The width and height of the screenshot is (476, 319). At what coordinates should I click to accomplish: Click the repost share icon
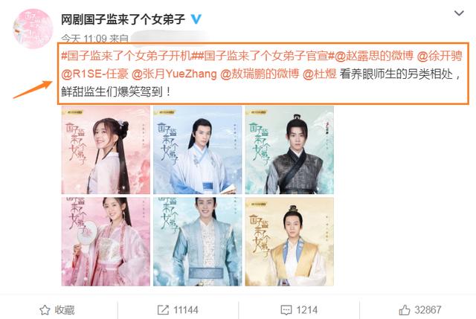click(163, 310)
